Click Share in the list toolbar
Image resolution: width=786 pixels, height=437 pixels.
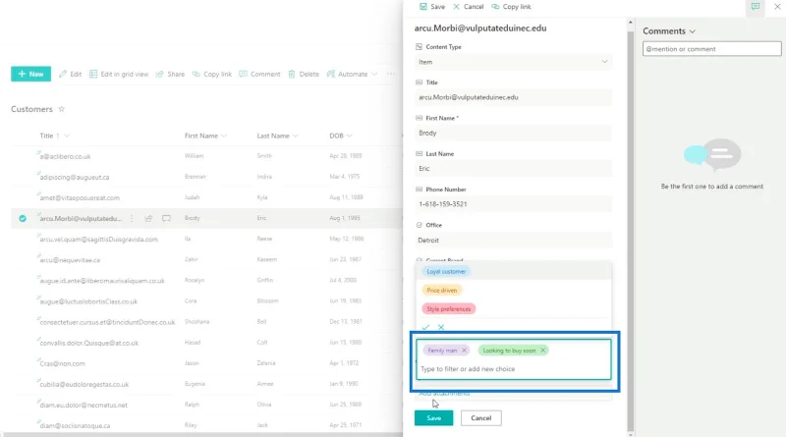pyautogui.click(x=170, y=74)
